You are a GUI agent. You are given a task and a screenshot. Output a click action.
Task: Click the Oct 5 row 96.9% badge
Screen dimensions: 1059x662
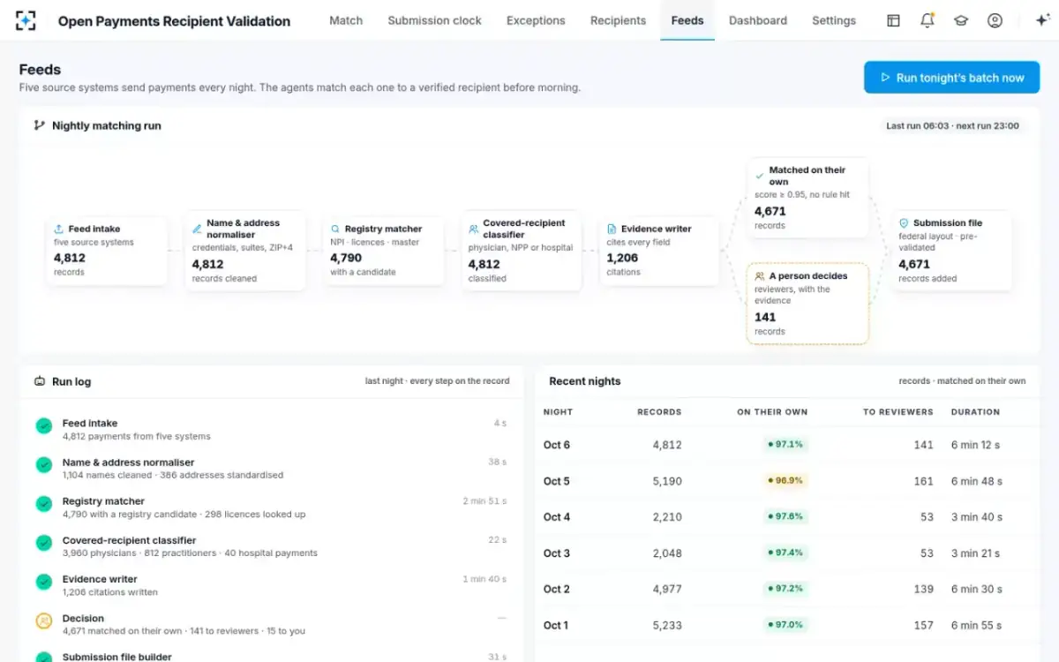(x=785, y=481)
